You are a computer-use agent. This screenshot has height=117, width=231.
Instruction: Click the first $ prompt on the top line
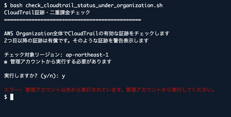coord(6,5)
